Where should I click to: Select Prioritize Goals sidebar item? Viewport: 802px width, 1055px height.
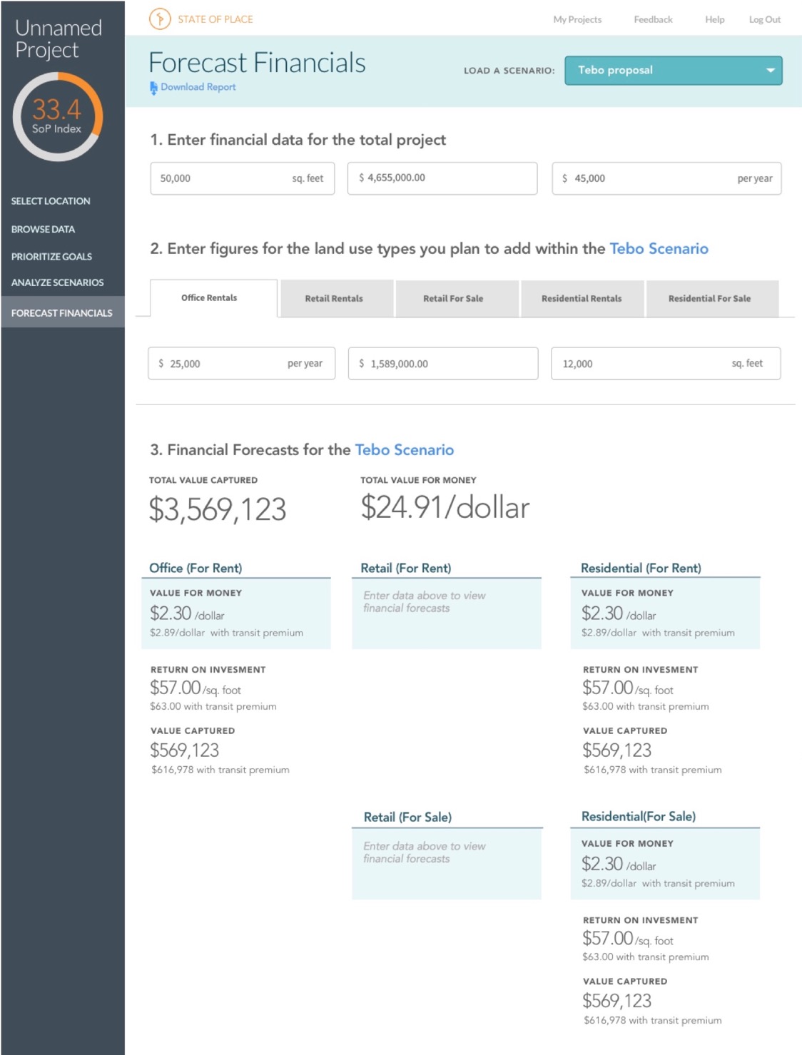[51, 256]
